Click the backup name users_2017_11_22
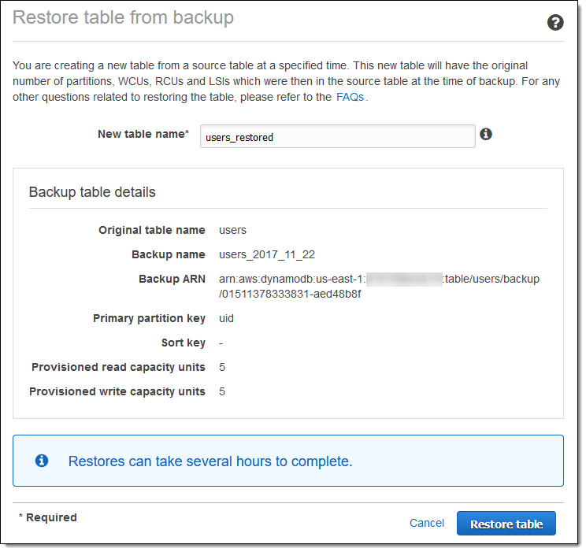Viewport: 586px width, 552px height. 268,254
